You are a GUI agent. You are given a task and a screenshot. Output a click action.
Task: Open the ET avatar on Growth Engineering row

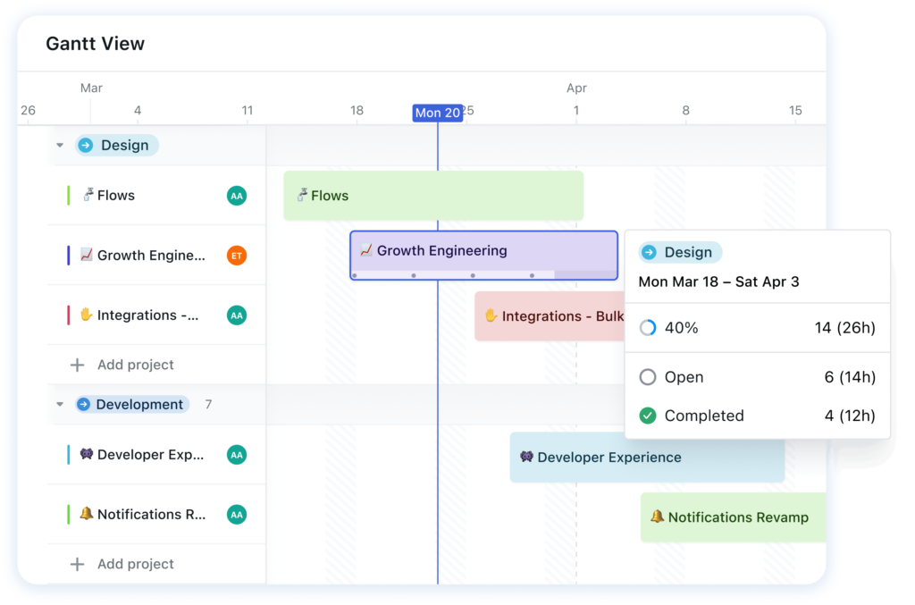pyautogui.click(x=236, y=255)
